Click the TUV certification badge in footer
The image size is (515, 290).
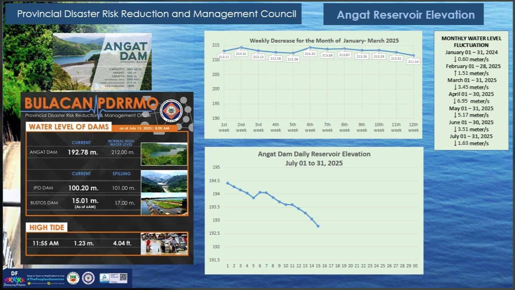(x=104, y=278)
